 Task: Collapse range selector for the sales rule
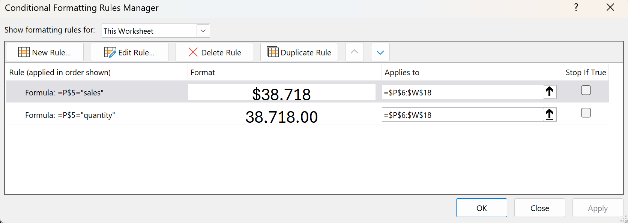550,92
